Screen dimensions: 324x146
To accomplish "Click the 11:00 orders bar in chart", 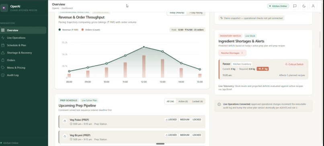I will (125, 70).
